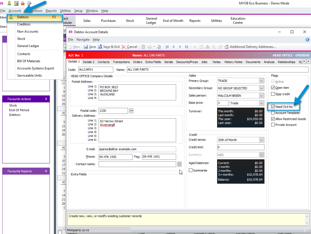Collapse the Favourite Actions panel
Viewport: 311px width, 234px height.
[46, 99]
